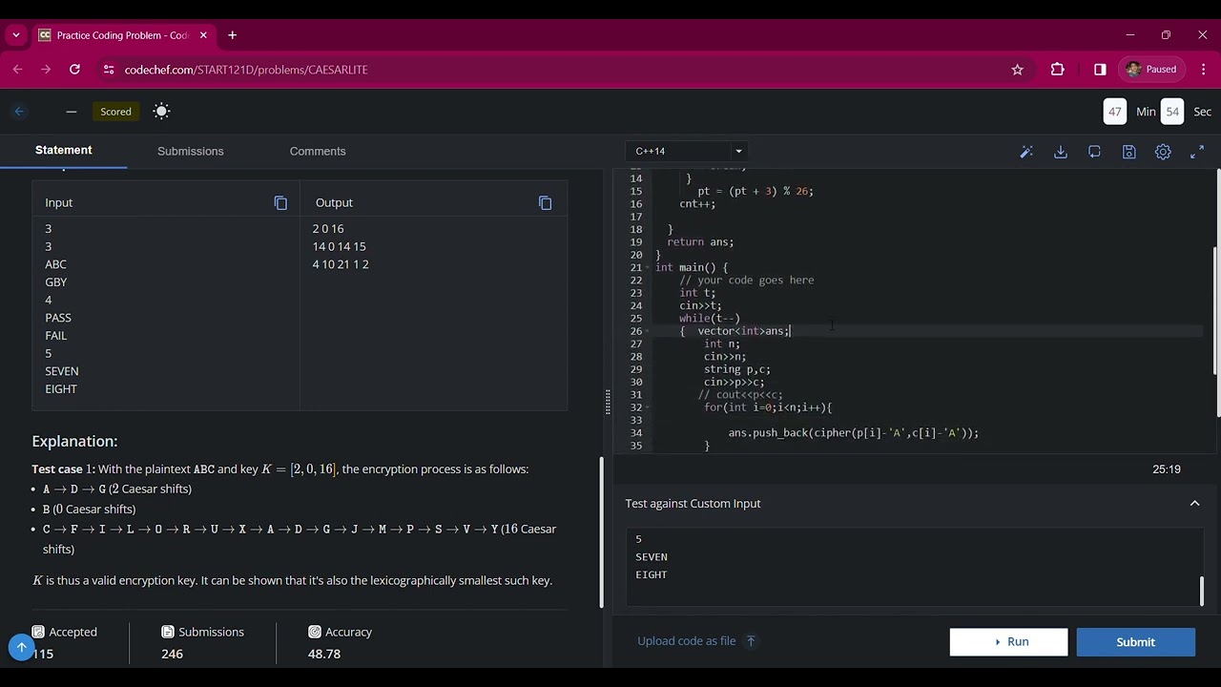Click the magic wand code tool icon
The width and height of the screenshot is (1221, 687).
pyautogui.click(x=1026, y=152)
